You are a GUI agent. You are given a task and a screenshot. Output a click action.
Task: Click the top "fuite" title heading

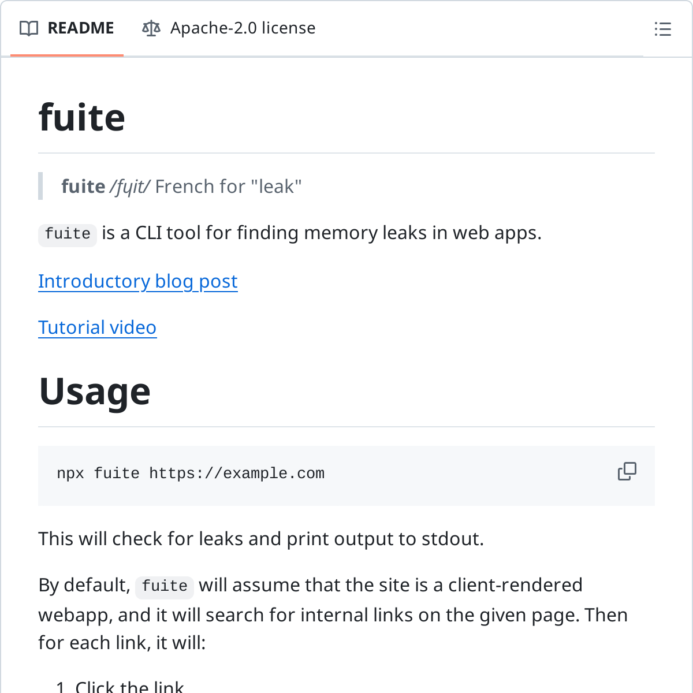click(x=82, y=117)
